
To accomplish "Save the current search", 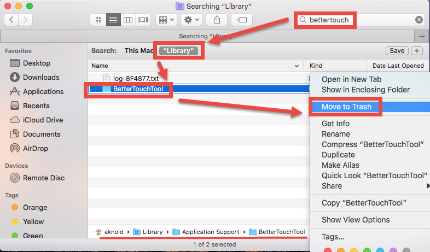I will 397,51.
